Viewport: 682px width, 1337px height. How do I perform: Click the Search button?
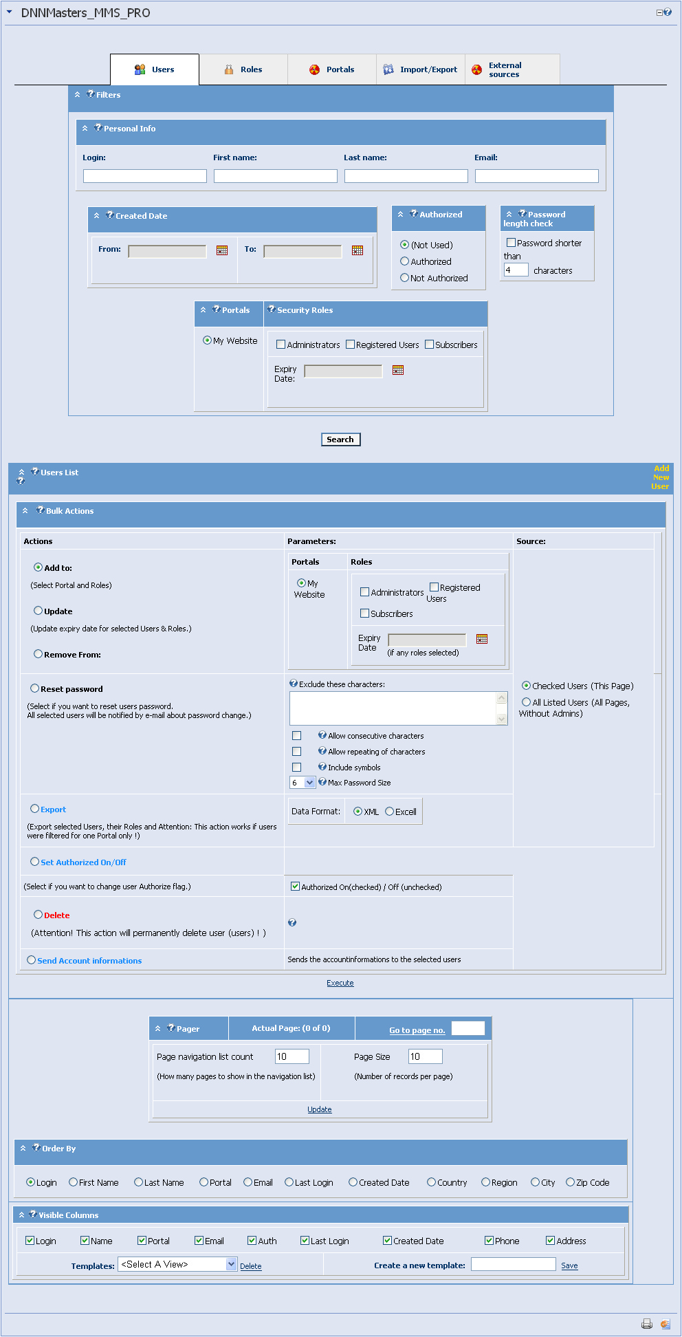click(x=340, y=439)
